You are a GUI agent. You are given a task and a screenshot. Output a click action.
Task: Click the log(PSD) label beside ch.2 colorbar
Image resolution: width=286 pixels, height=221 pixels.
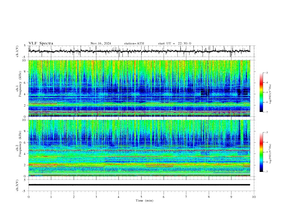pos(270,154)
